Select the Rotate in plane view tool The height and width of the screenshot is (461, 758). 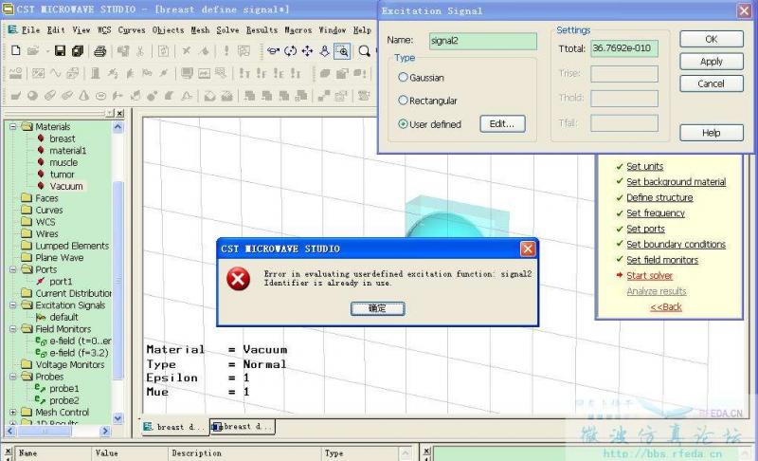pos(290,51)
